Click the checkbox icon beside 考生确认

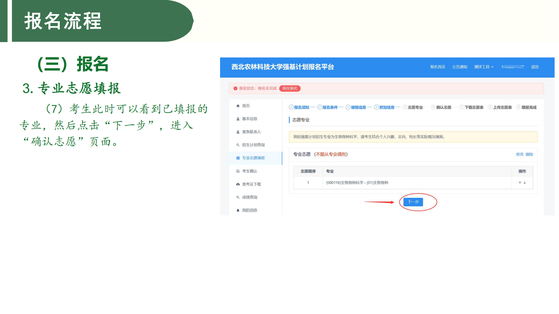pos(238,171)
